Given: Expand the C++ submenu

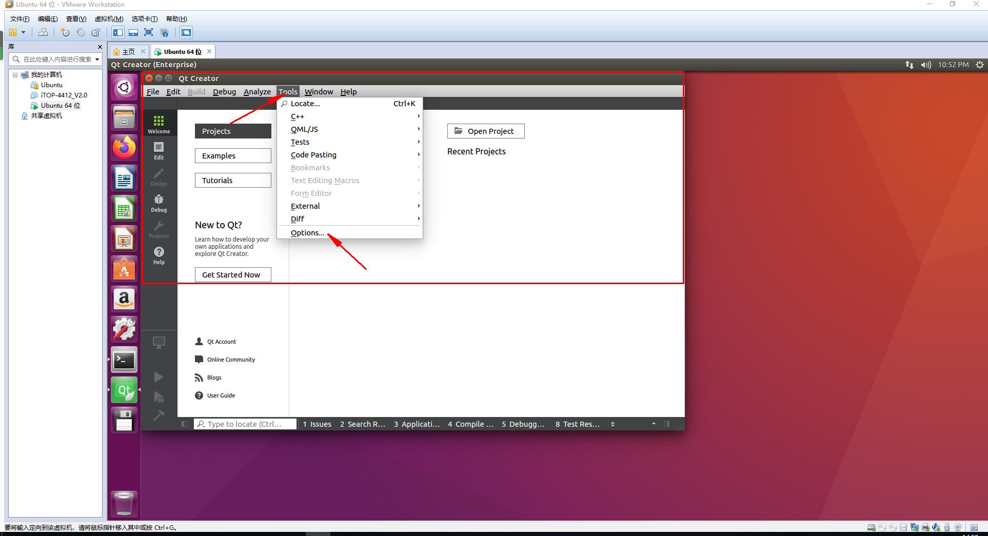Looking at the screenshot, I should (350, 116).
